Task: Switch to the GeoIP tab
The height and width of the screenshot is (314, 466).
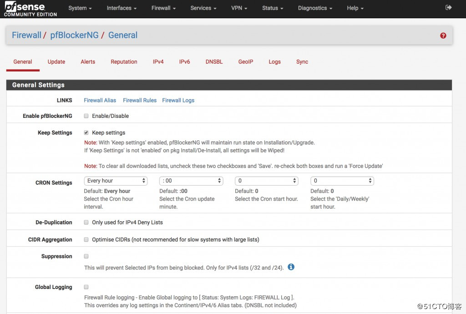Action: pos(245,62)
